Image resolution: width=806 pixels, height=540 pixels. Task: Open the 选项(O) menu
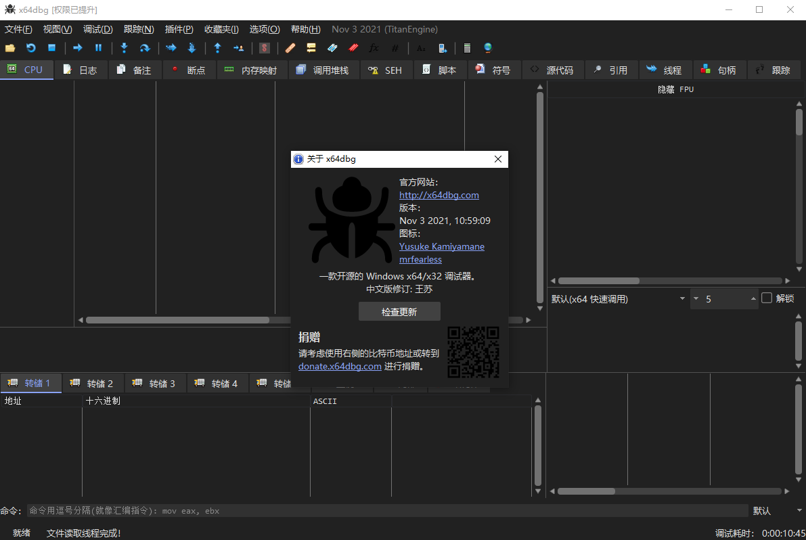tap(265, 29)
